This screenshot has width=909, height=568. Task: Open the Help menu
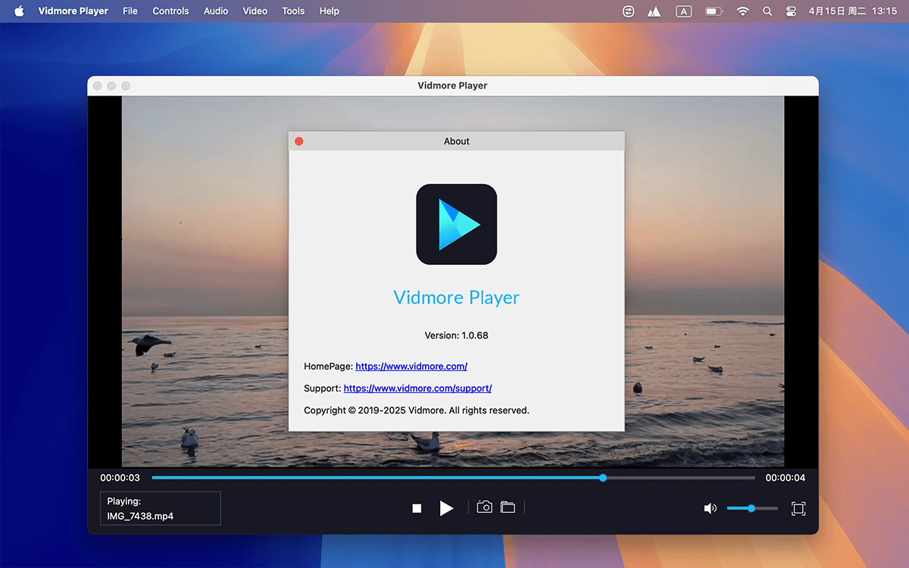(x=330, y=11)
